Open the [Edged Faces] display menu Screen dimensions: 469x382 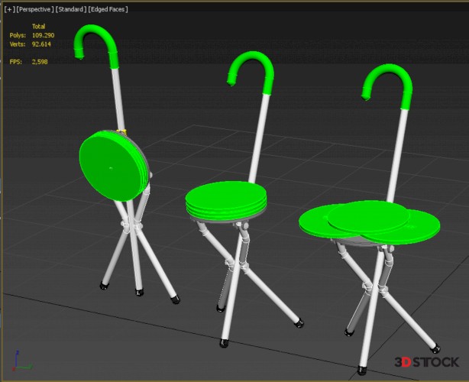click(108, 9)
